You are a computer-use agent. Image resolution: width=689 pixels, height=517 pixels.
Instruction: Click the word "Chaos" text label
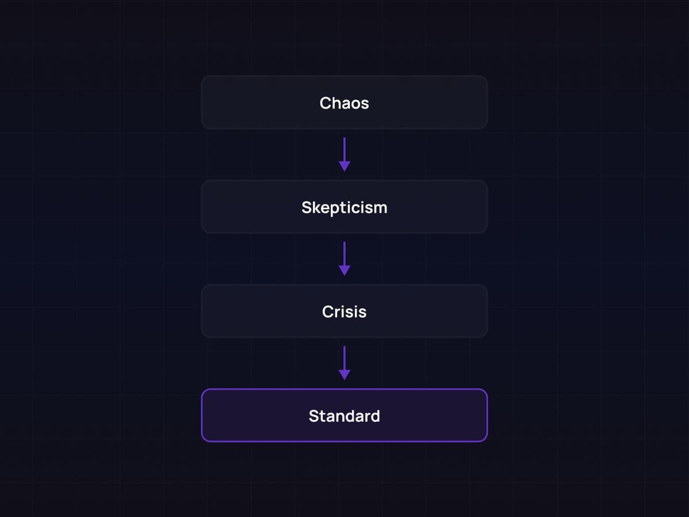(344, 103)
